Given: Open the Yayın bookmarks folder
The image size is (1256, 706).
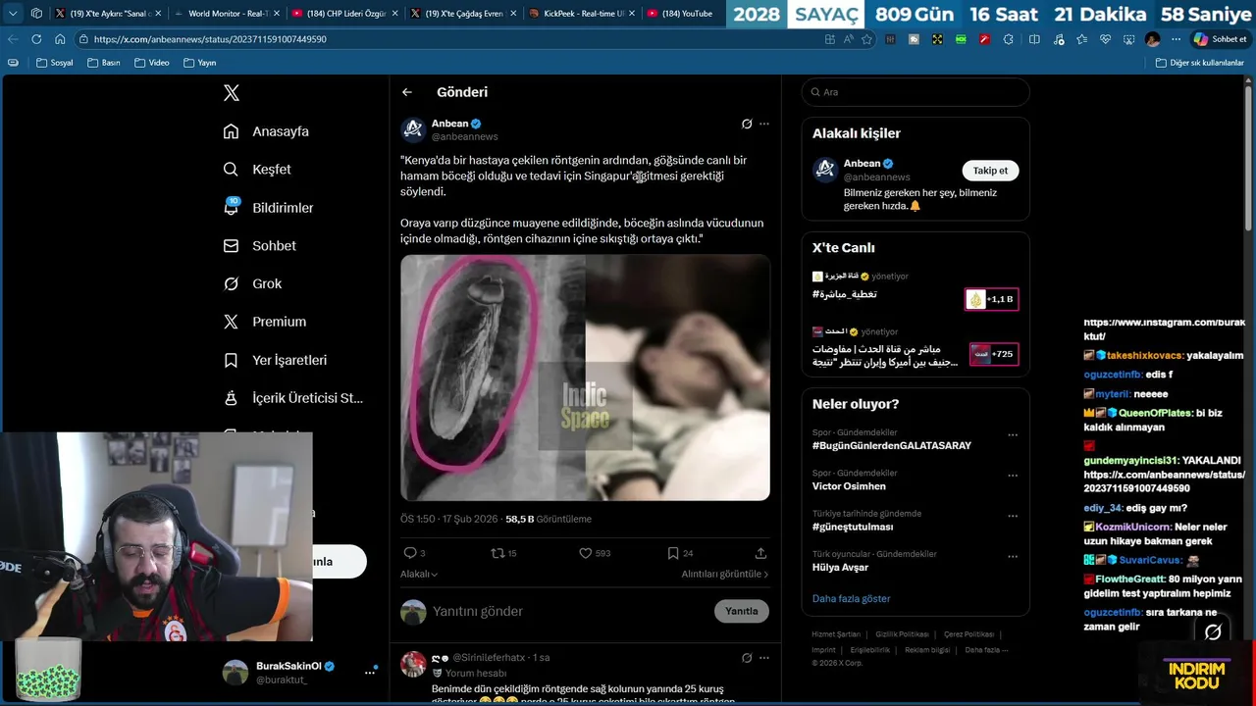Looking at the screenshot, I should (199, 63).
